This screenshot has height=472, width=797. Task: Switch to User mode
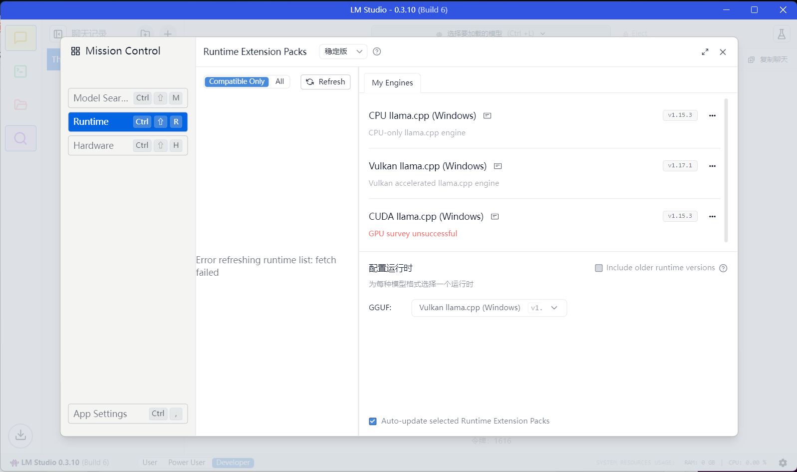coord(150,463)
